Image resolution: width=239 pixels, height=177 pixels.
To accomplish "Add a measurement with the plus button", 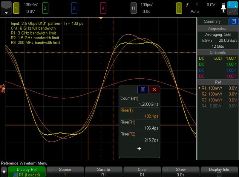I will (139, 149).
